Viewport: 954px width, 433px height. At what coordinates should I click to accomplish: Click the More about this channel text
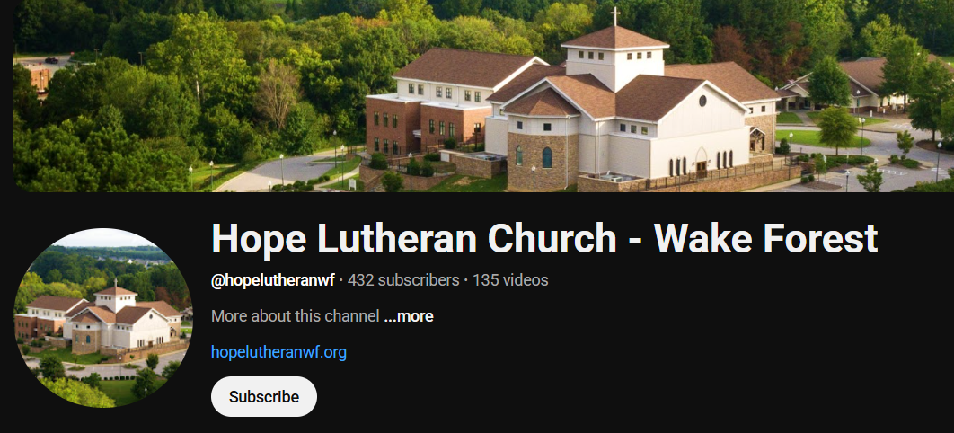click(295, 316)
